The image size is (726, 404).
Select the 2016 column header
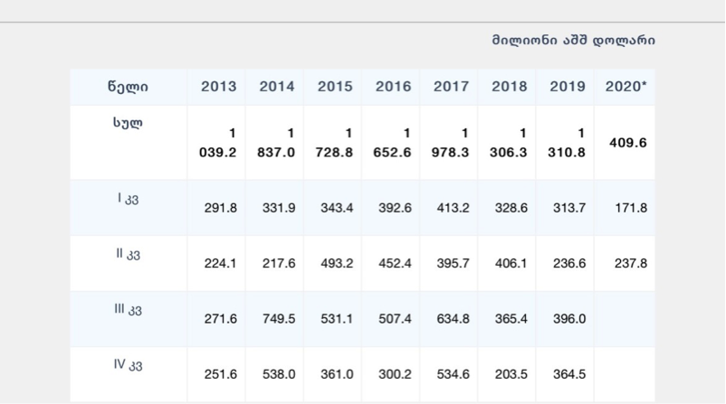point(392,87)
